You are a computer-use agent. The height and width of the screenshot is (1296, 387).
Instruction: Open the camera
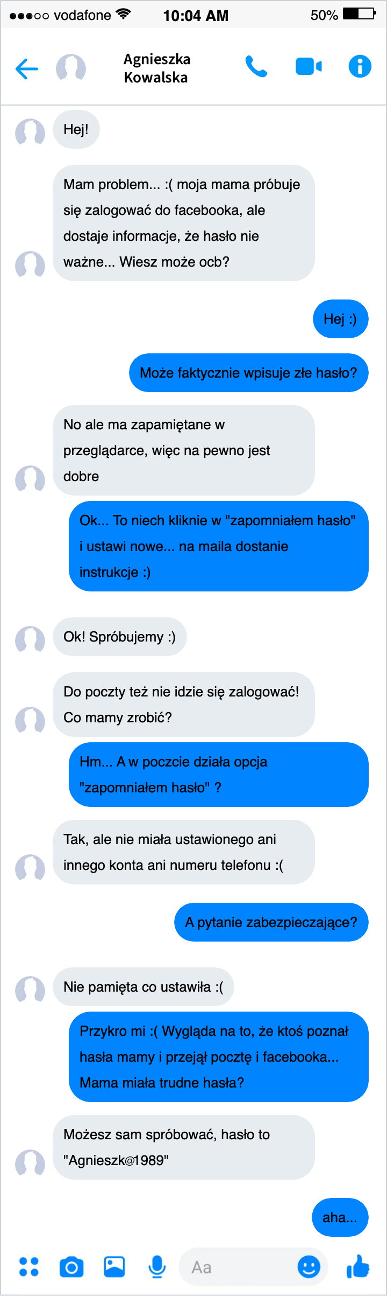click(71, 1266)
